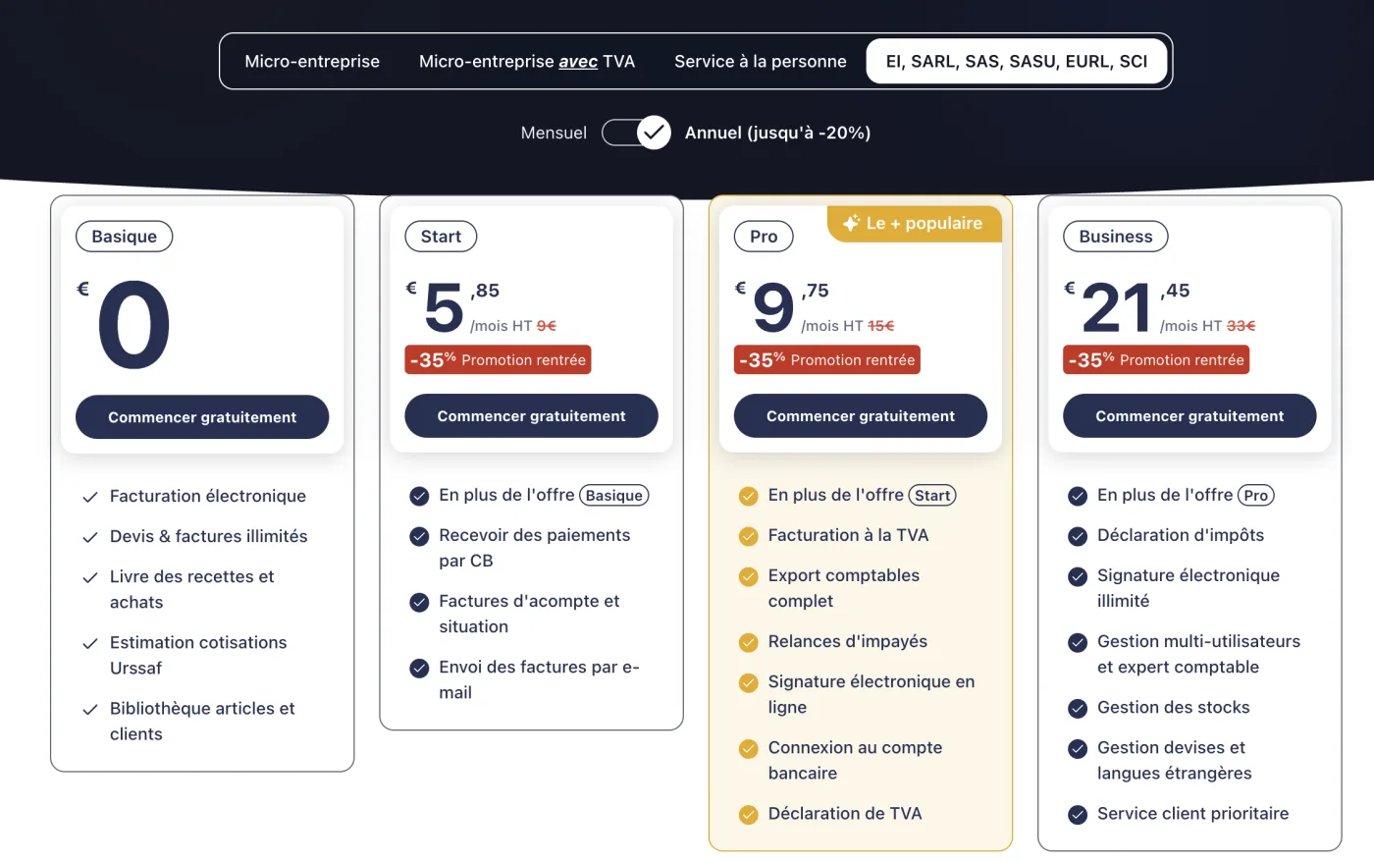Click the sparkle icon in Le + populaire

[x=851, y=223]
